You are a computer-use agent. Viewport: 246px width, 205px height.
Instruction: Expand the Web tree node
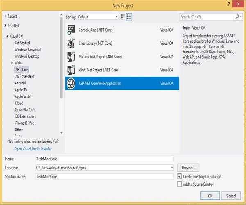[12, 63]
